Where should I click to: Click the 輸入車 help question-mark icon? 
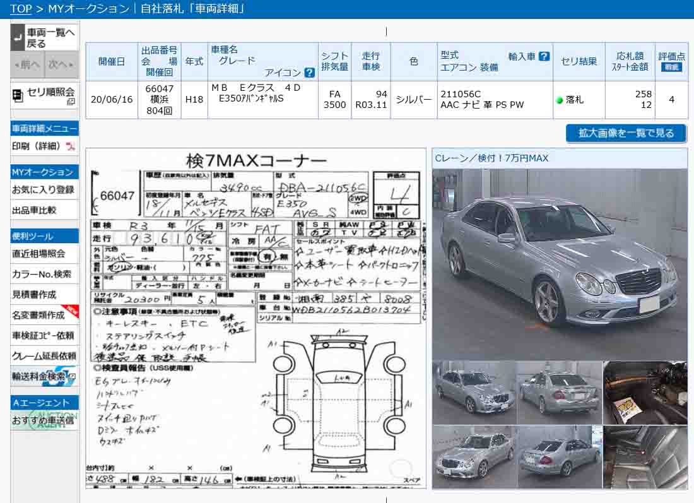click(544, 56)
